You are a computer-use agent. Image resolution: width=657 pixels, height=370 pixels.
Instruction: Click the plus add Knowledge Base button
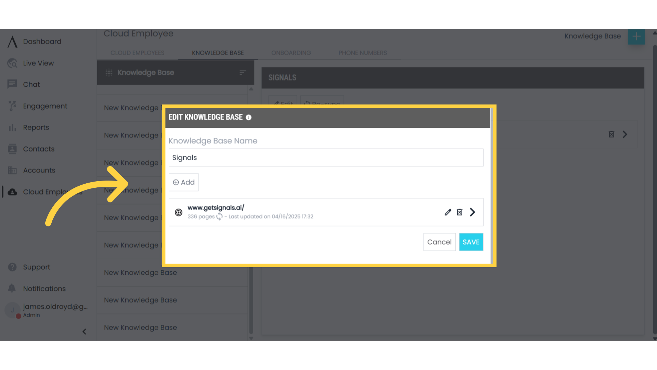tap(636, 36)
